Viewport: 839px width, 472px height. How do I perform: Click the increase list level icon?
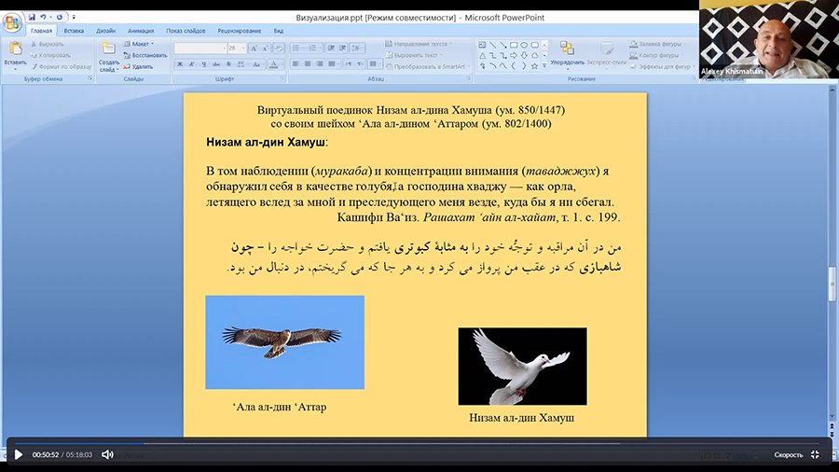(x=343, y=49)
